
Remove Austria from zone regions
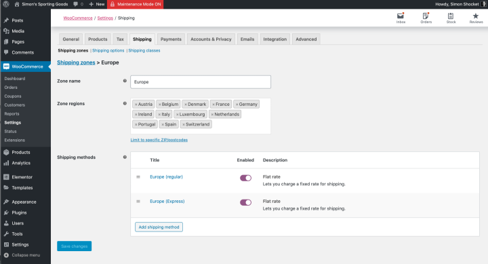136,105
